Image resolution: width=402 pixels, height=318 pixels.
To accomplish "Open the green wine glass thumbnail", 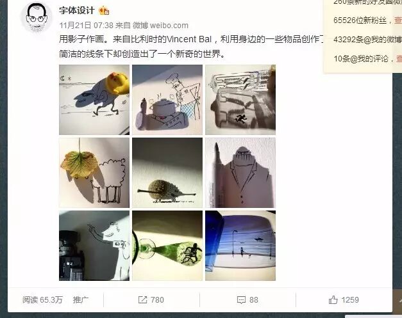I will point(167,246).
